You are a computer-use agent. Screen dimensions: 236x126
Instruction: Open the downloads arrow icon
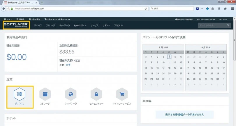coord(219,8)
